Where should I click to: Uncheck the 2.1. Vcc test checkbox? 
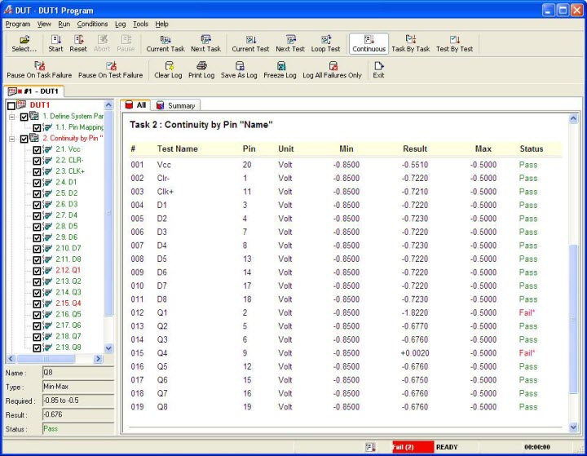[x=37, y=149]
